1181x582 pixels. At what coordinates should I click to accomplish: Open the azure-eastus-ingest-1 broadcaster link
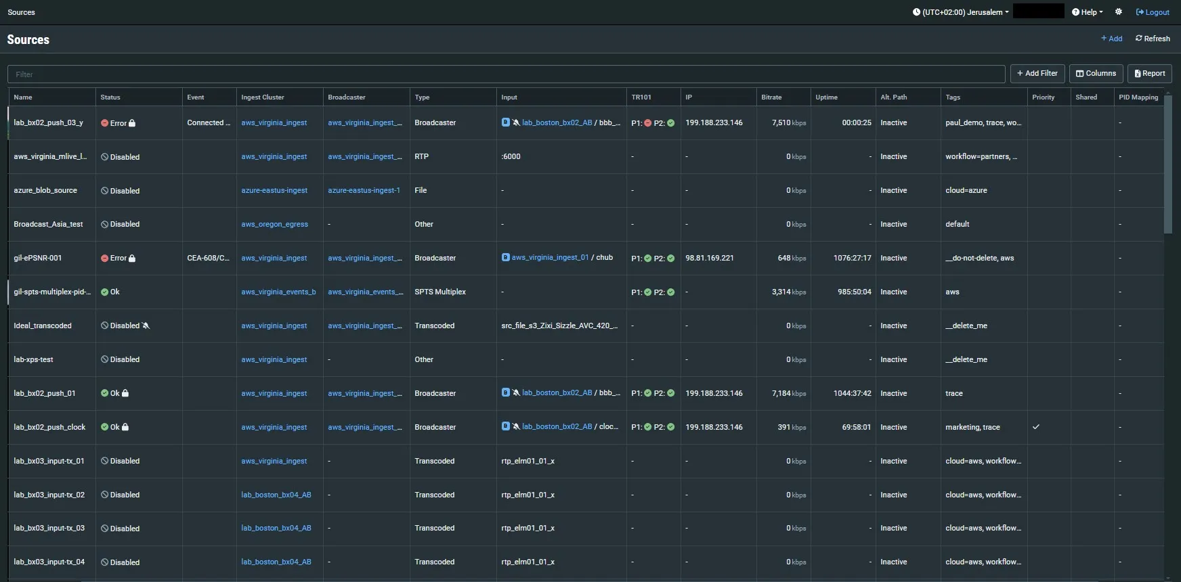[364, 191]
